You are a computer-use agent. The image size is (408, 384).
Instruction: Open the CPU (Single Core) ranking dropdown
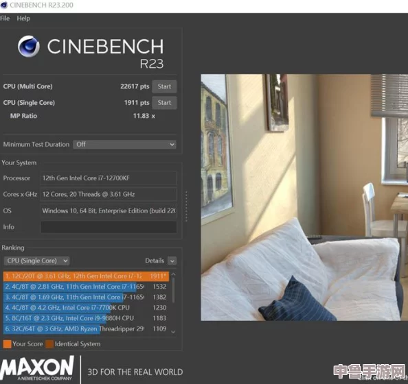[x=36, y=261]
